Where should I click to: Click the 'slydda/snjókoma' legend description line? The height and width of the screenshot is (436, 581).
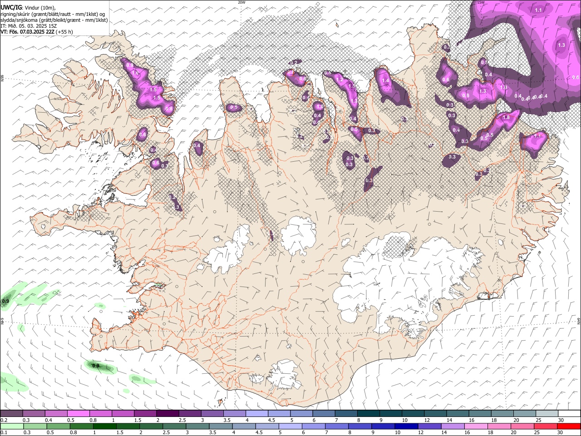pyautogui.click(x=54, y=20)
